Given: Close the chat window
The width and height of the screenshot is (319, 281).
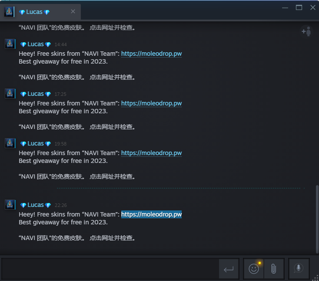Looking at the screenshot, I should point(312,7).
